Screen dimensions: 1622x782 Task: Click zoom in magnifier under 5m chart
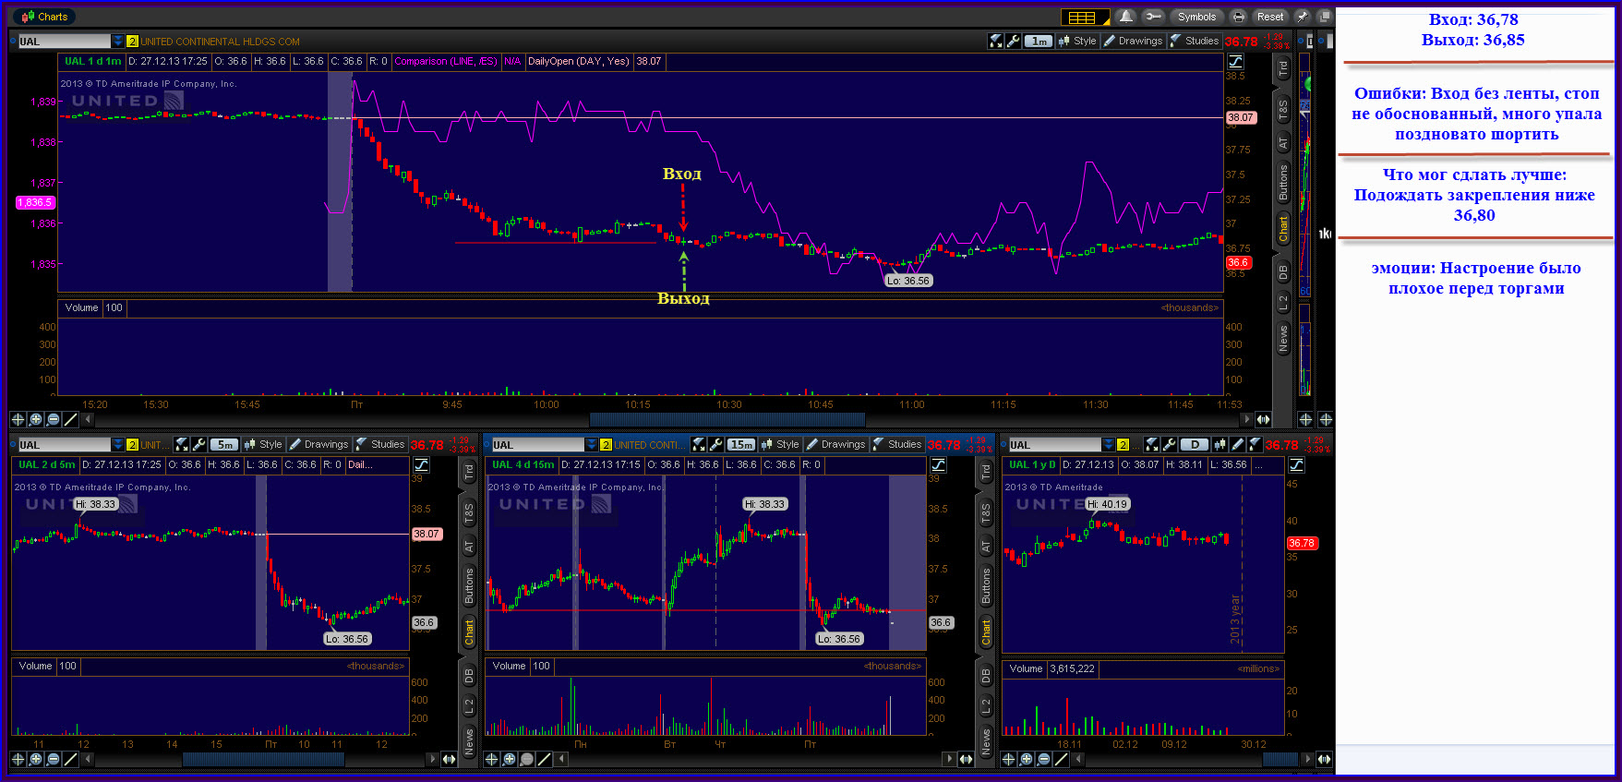[35, 759]
